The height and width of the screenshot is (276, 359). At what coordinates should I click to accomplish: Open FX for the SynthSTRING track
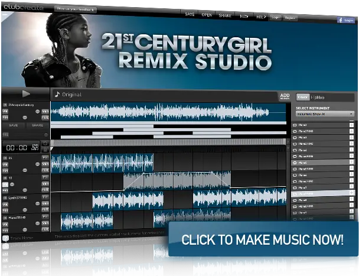[x=45, y=197]
